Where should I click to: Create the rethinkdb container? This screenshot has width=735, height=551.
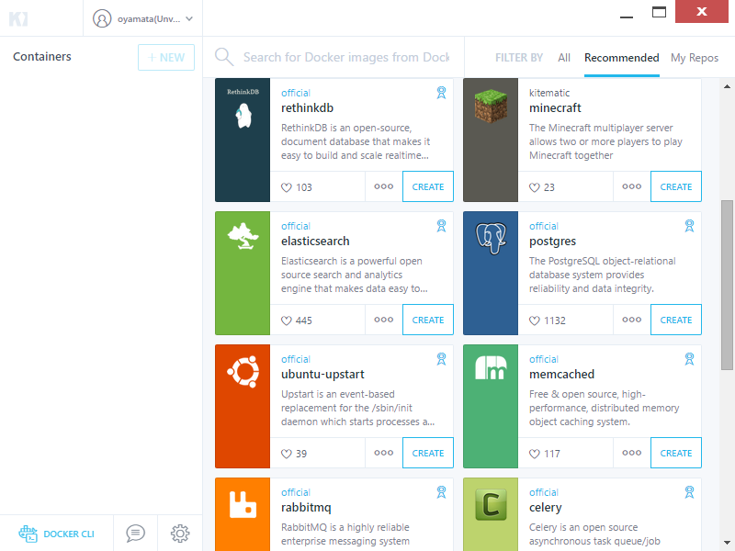click(x=428, y=186)
